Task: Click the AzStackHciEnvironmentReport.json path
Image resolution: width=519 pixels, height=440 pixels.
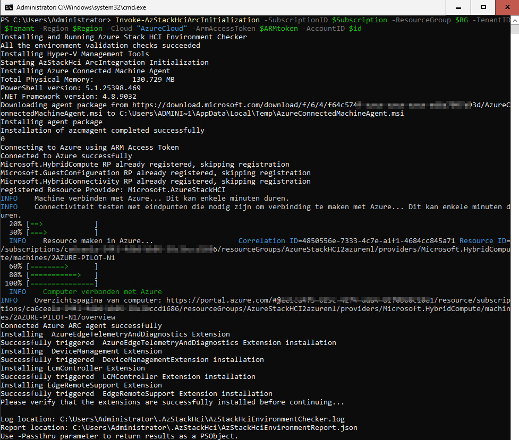Action: click(x=215, y=427)
